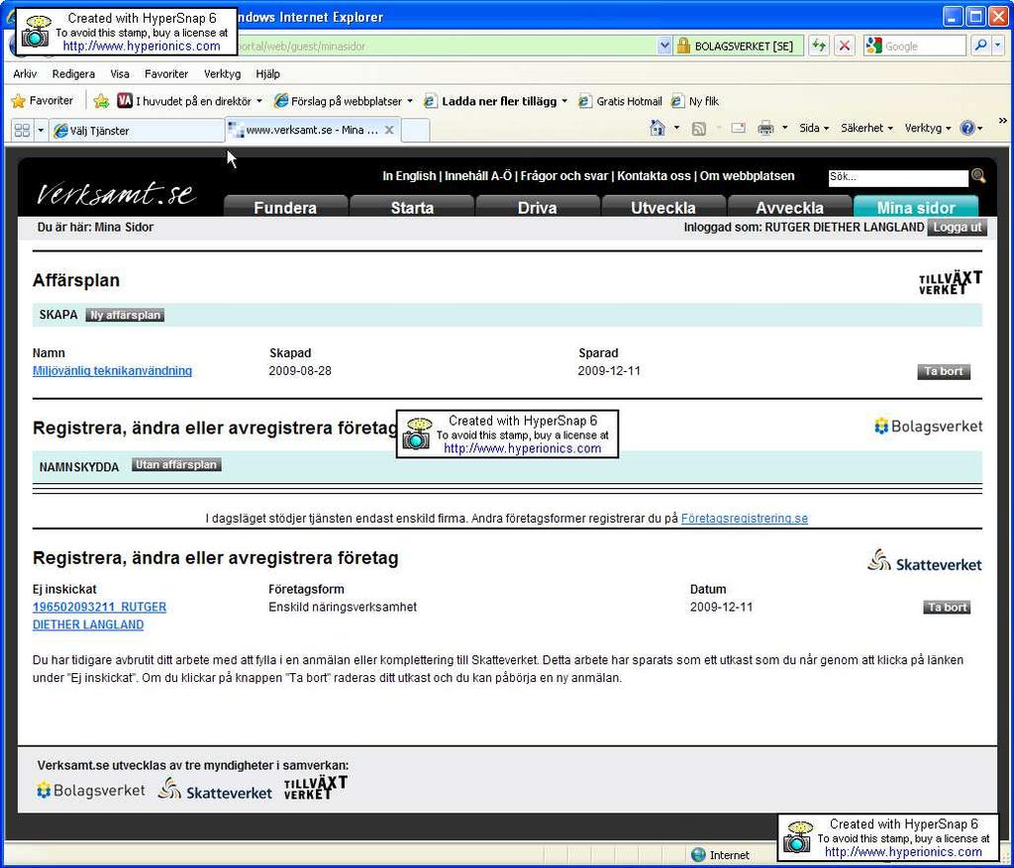Click the verksamt.se logo
Image resolution: width=1014 pixels, height=868 pixels.
click(x=115, y=194)
